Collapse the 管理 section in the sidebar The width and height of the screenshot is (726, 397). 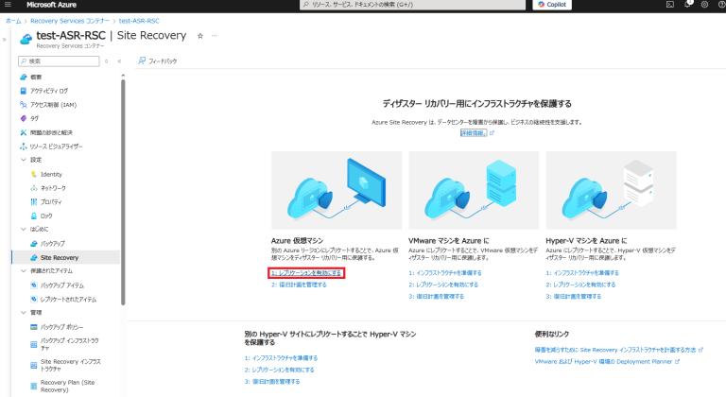coord(24,312)
